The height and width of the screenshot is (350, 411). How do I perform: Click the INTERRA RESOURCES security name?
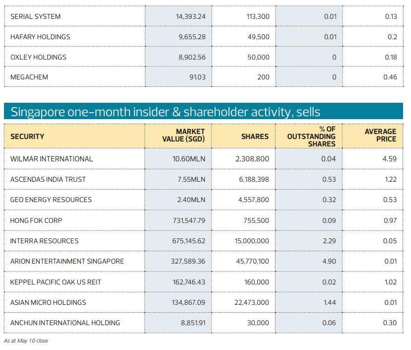pos(44,241)
